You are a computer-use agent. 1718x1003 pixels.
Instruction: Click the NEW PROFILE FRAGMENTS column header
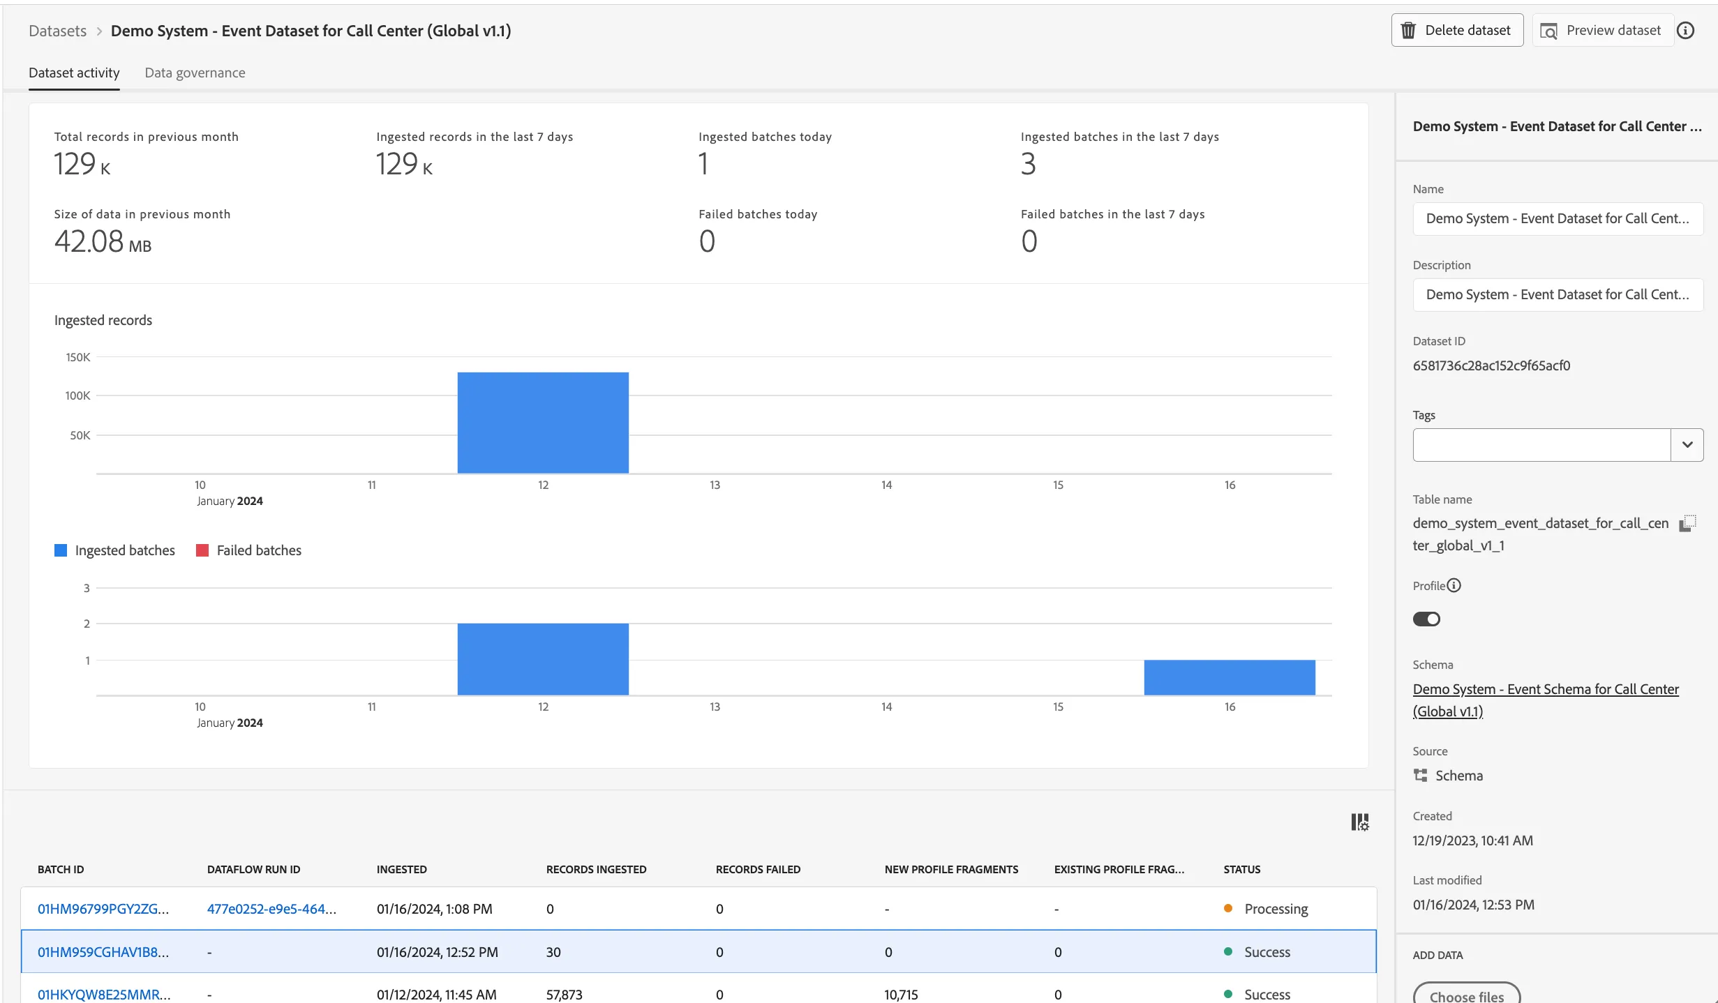coord(951,869)
